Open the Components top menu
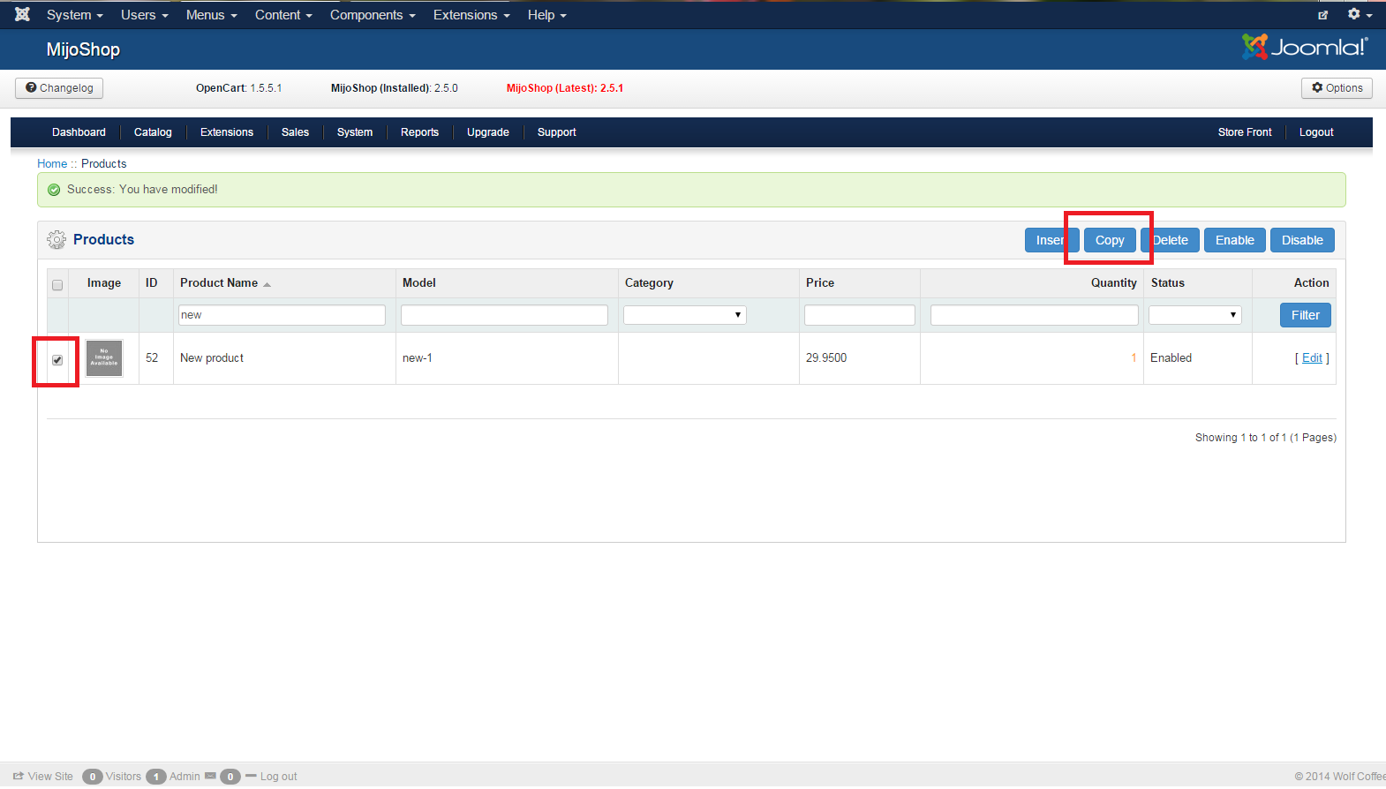 point(373,15)
